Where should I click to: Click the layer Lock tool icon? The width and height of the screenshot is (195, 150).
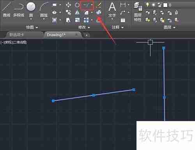(x=169, y=12)
